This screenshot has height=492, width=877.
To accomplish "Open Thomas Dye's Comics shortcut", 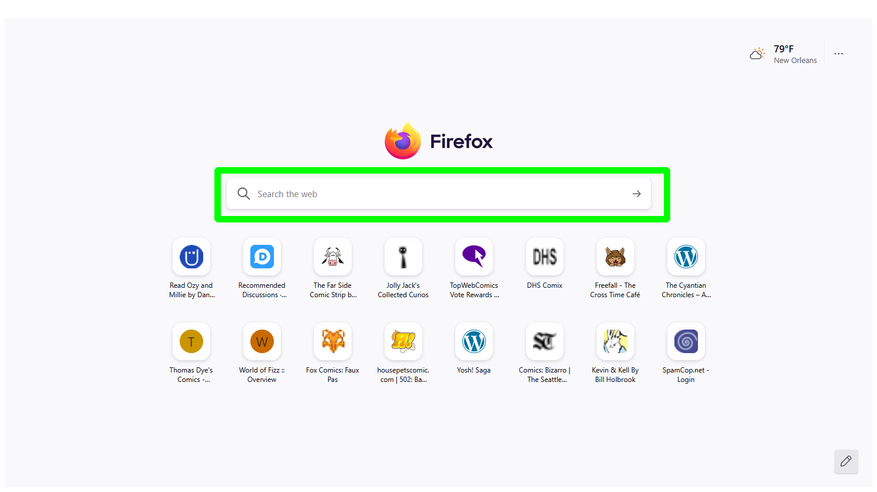I will click(x=191, y=342).
